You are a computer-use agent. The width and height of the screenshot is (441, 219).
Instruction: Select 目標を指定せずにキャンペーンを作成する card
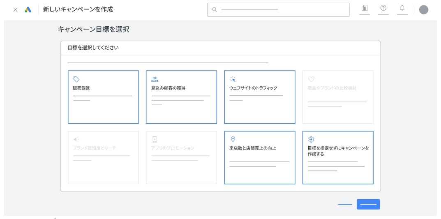(338, 157)
